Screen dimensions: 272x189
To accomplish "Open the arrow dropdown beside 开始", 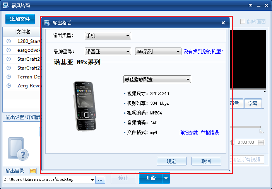I will (166, 178).
